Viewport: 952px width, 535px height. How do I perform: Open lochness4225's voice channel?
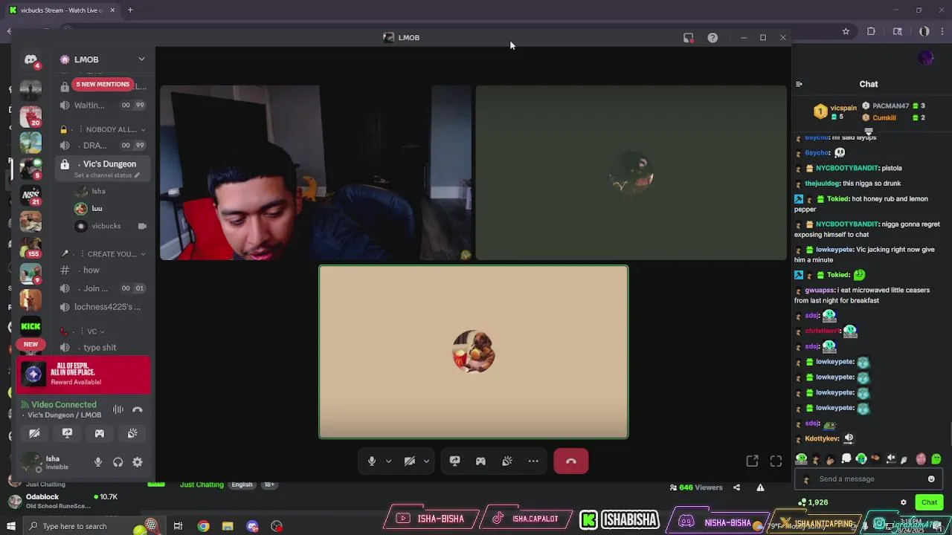pyautogui.click(x=103, y=307)
